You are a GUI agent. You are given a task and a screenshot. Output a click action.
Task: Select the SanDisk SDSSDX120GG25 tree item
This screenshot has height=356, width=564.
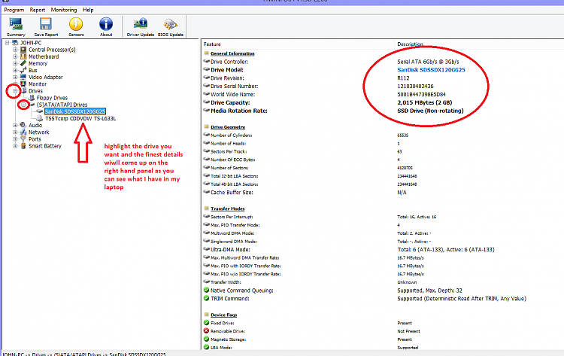pyautogui.click(x=74, y=111)
